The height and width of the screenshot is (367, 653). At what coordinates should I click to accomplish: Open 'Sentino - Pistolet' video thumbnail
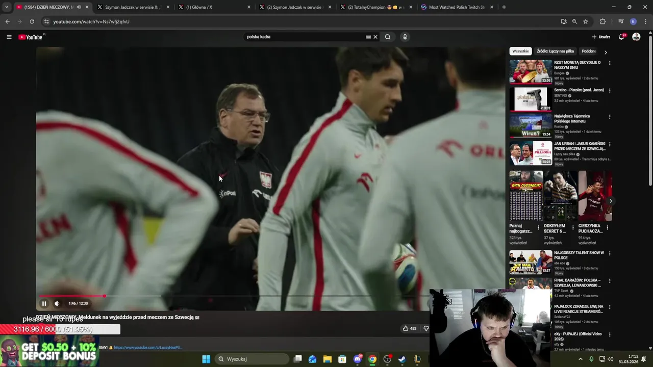pos(531,99)
